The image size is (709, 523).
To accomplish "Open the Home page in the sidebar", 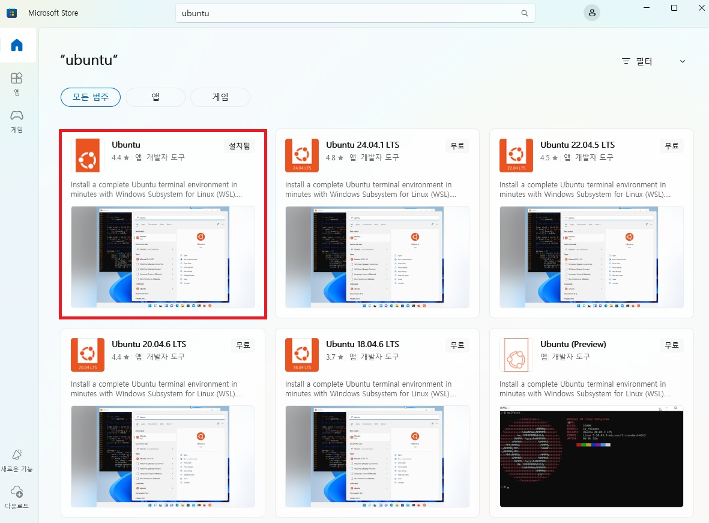I will coord(17,45).
